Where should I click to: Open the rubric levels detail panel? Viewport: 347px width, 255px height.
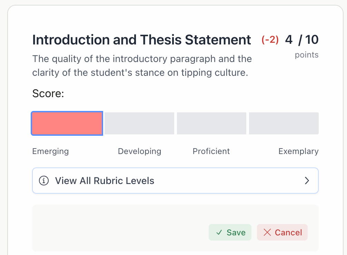point(175,180)
